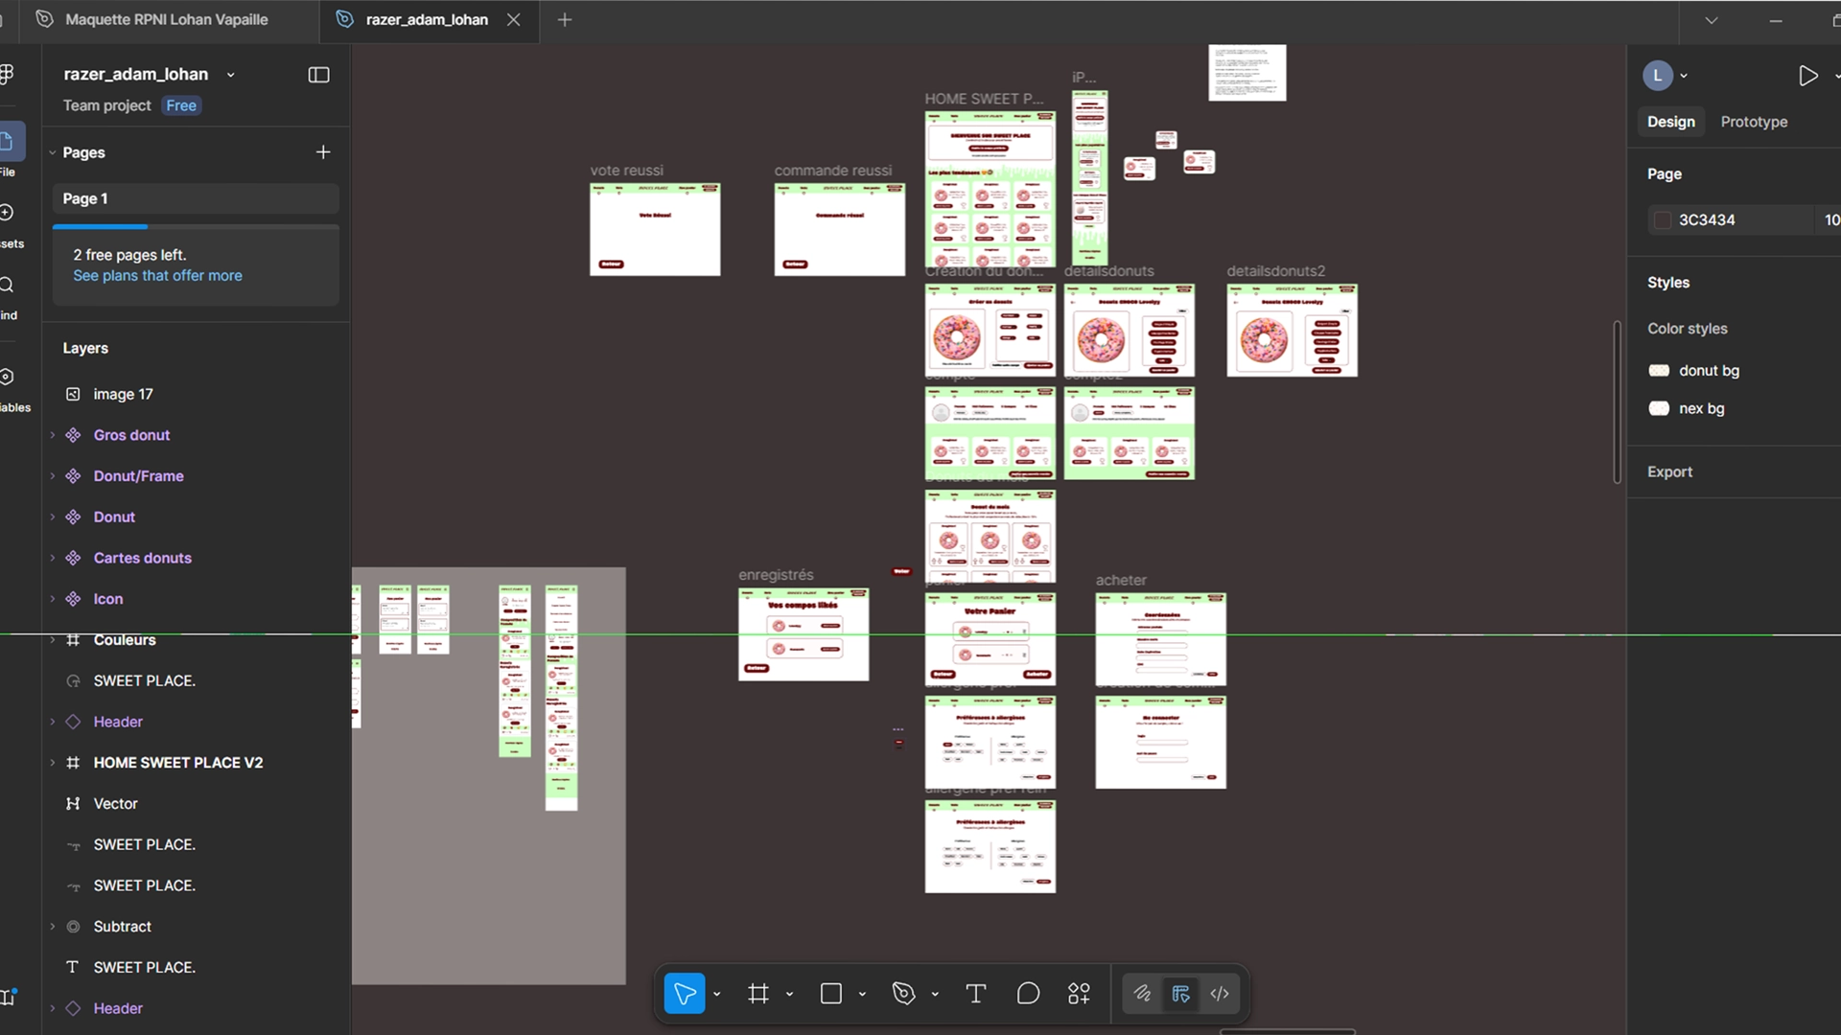Select the Pen tool
This screenshot has height=1035, width=1841.
[x=903, y=994]
